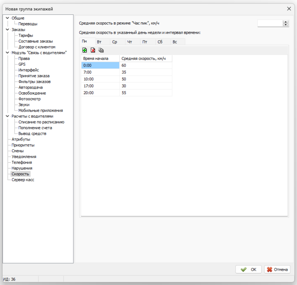This screenshot has height=285, width=297.
Task: Click the "Средняя скорость, км/ч" column header
Action: (x=145, y=58)
